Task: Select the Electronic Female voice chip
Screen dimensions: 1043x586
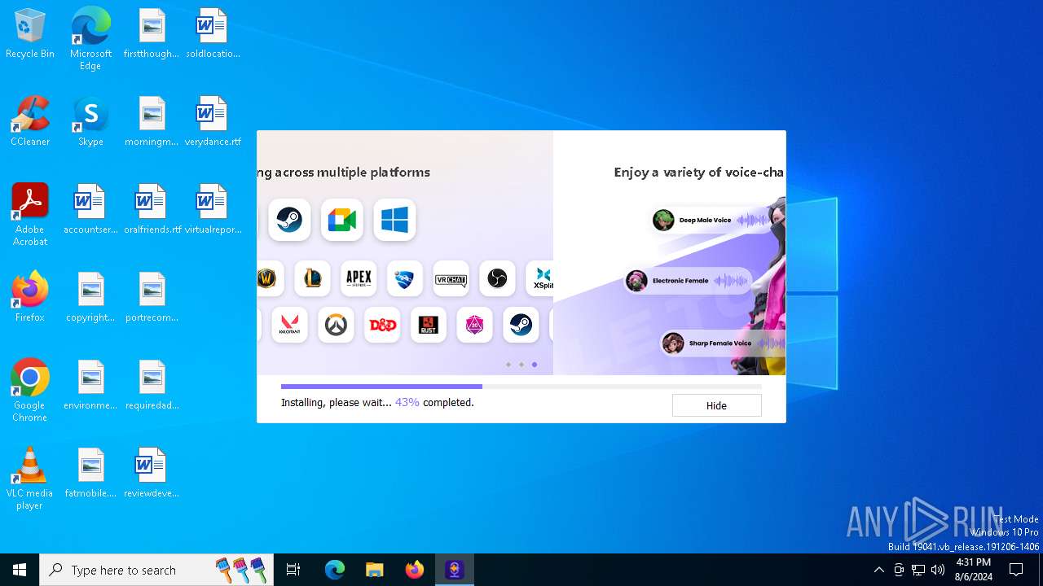Action: pyautogui.click(x=688, y=281)
